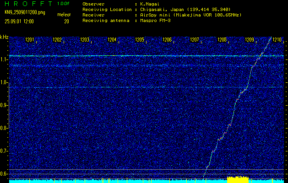Click the date stamp 25.09.01 12:00
Viewport: 288px width, 183px height.
(19, 22)
